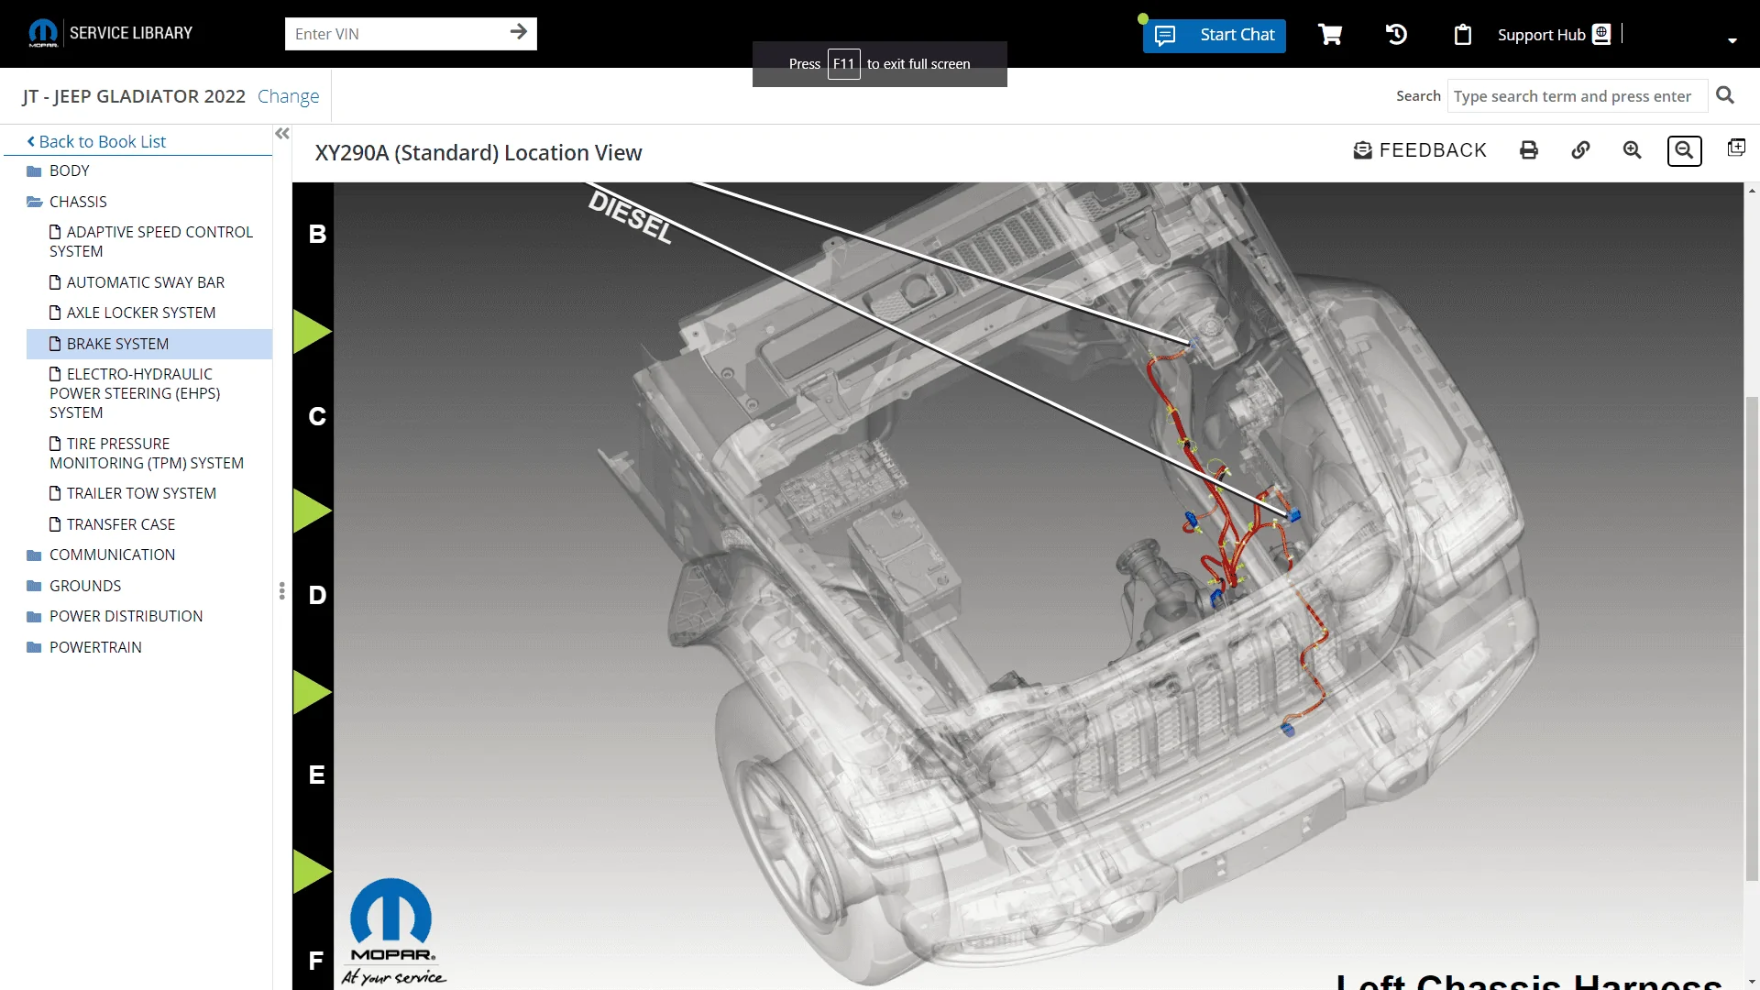Image resolution: width=1760 pixels, height=990 pixels.
Task: Click the Mopar logo in the diagram
Action: click(x=392, y=931)
